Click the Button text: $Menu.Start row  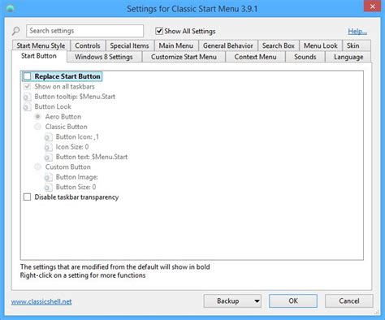tap(86, 157)
